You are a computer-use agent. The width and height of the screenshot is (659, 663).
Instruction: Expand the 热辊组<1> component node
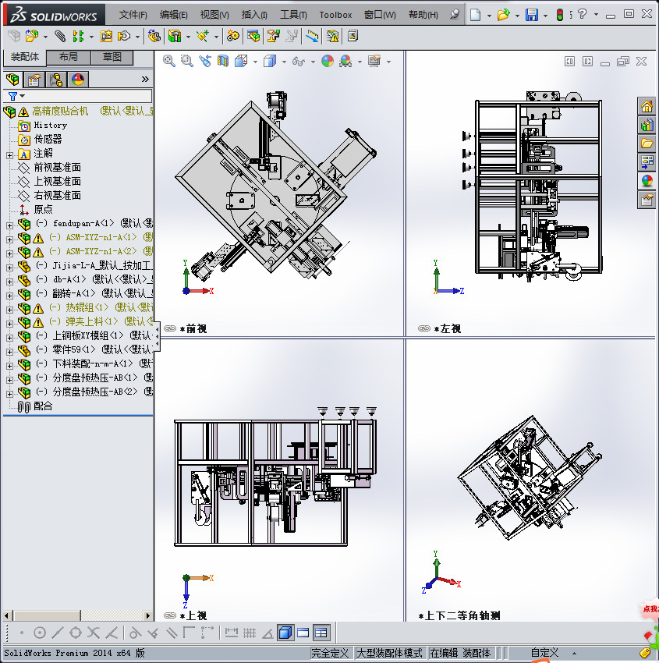(x=9, y=310)
